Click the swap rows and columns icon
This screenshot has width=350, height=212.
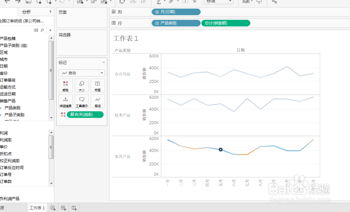[122, 1]
